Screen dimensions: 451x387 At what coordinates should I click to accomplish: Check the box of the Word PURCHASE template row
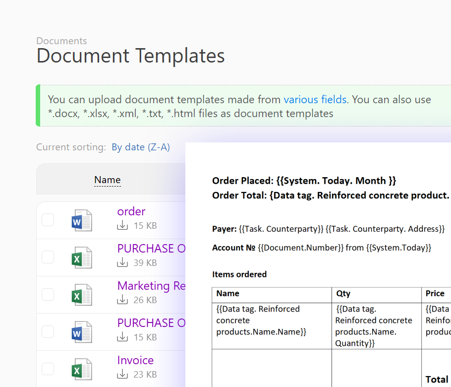[48, 331]
